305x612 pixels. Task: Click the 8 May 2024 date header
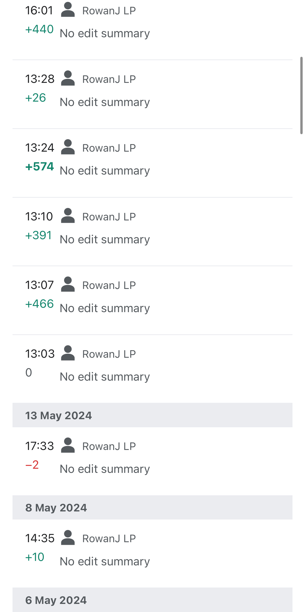coord(56,508)
